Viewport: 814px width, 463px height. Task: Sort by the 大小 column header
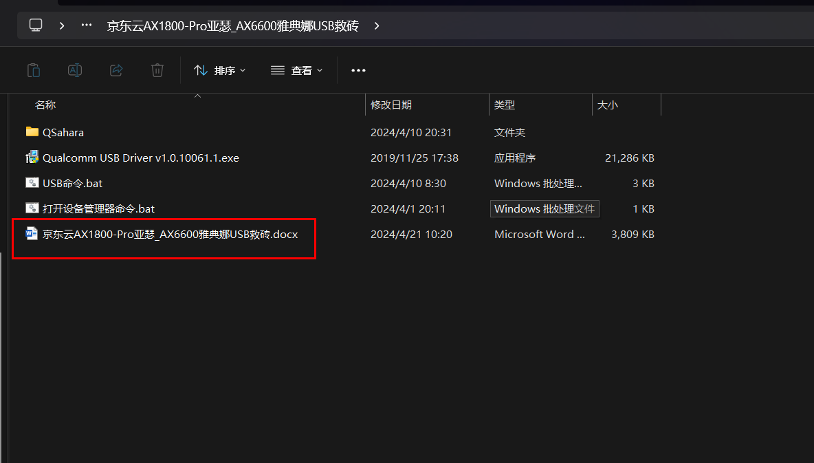607,105
